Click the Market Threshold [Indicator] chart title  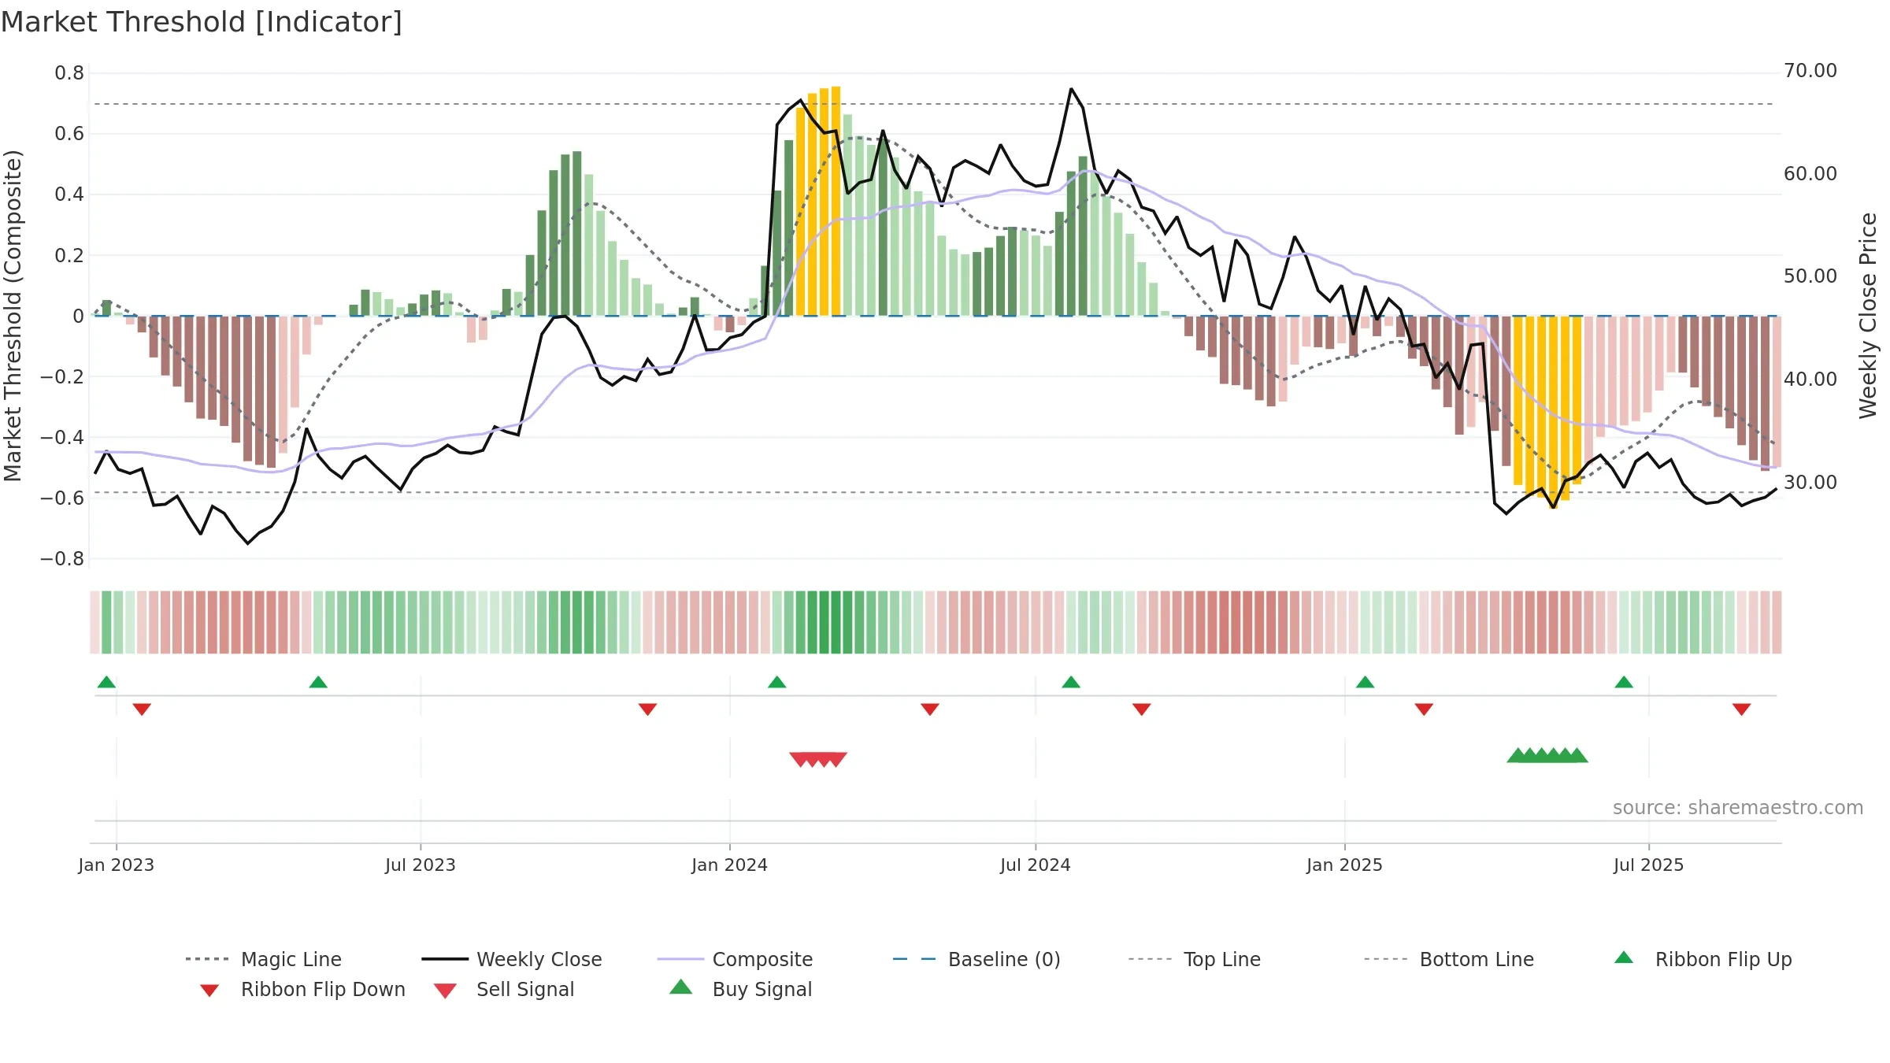pos(202,22)
